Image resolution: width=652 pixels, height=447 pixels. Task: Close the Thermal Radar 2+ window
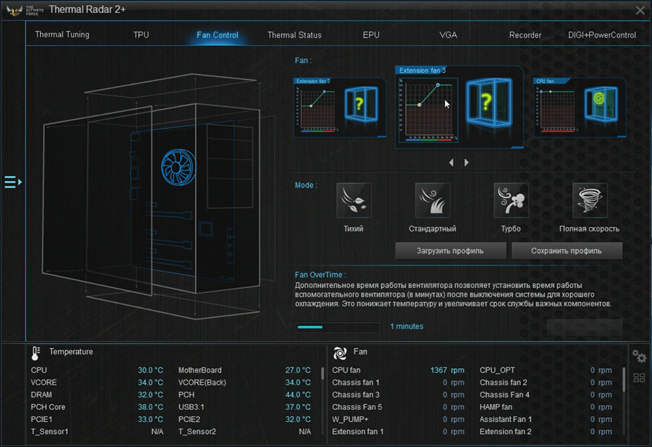[x=640, y=10]
